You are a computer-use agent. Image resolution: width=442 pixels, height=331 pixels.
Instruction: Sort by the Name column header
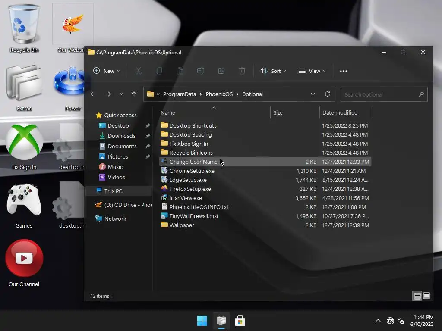168,112
